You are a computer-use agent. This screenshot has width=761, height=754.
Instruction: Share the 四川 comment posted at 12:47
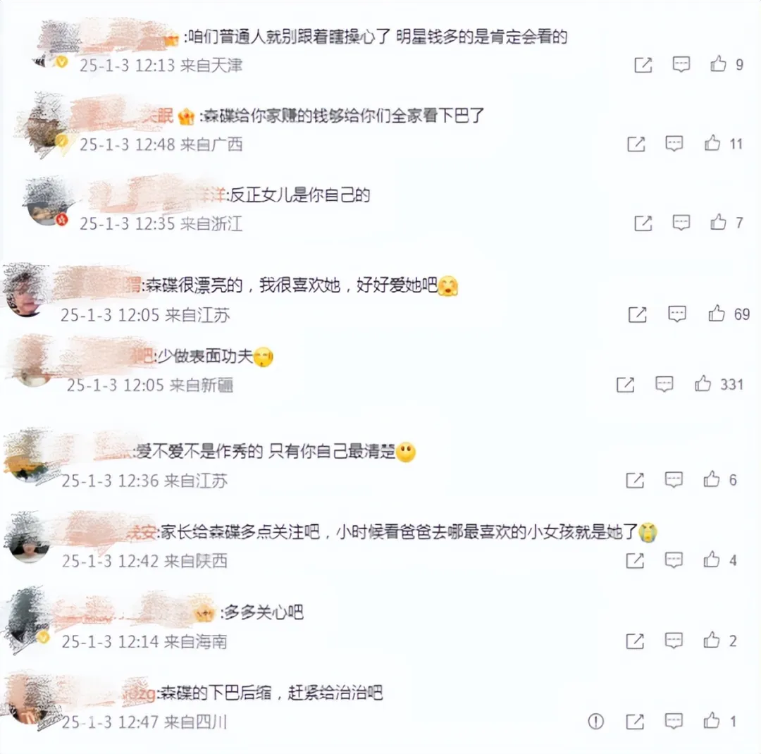(635, 722)
